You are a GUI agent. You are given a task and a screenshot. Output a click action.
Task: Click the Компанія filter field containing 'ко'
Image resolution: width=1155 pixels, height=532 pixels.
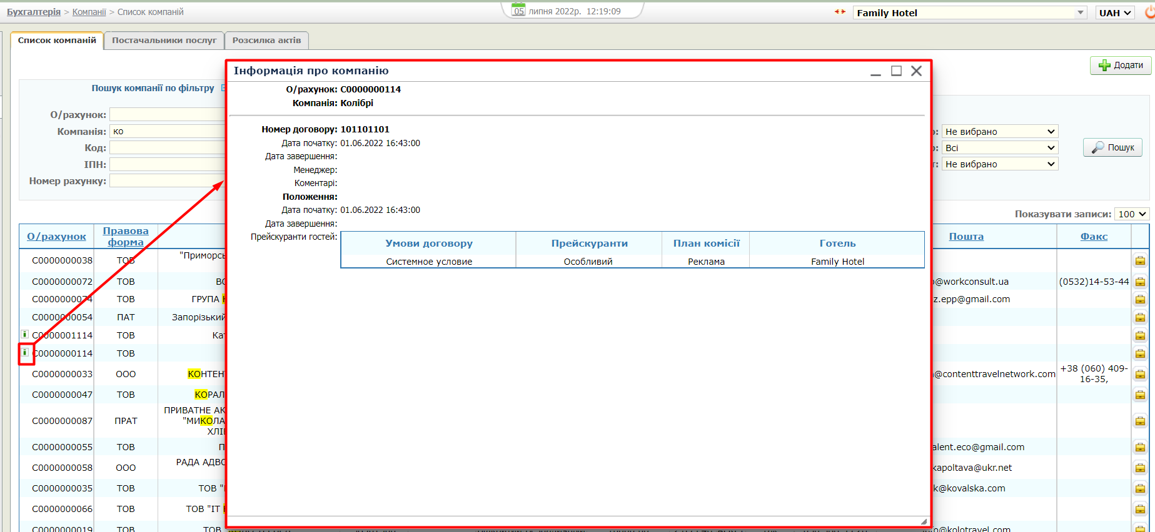167,131
